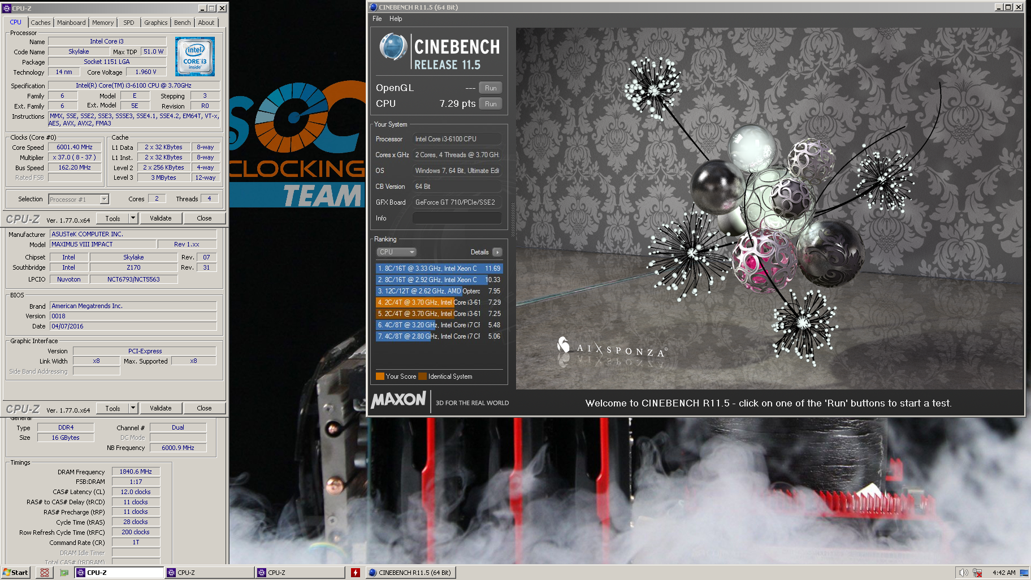Select the CPU tab in CPU-Z

pos(16,22)
